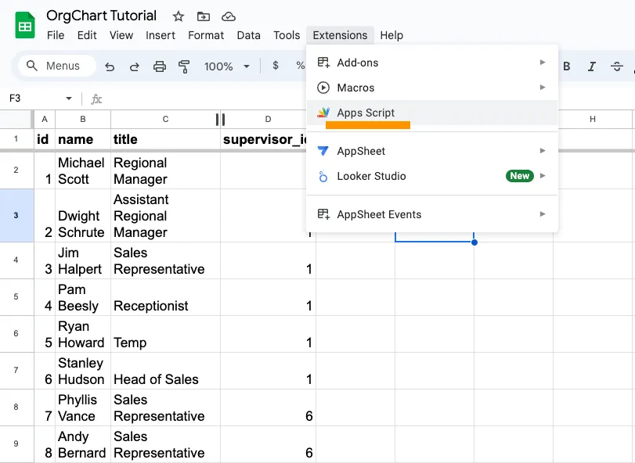This screenshot has height=463, width=635.
Task: Toggle italic formatting
Action: pyautogui.click(x=593, y=66)
